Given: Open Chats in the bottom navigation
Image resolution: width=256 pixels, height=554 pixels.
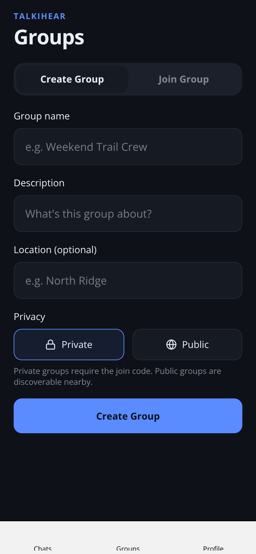Looking at the screenshot, I should 43,548.
